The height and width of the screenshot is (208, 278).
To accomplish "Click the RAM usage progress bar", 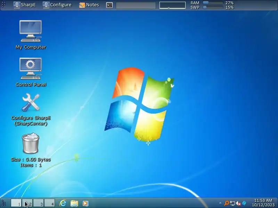I will [x=213, y=3].
